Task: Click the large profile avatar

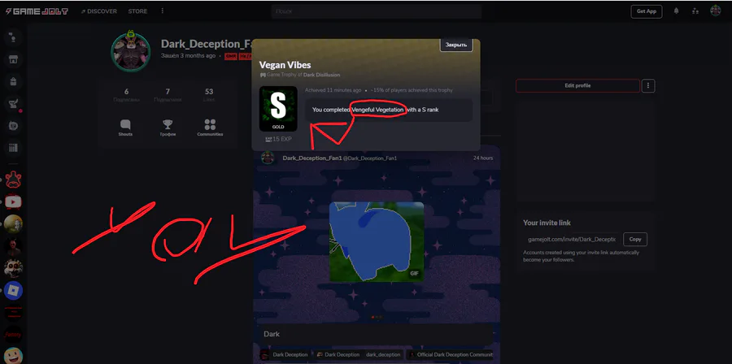Action: 130,51
